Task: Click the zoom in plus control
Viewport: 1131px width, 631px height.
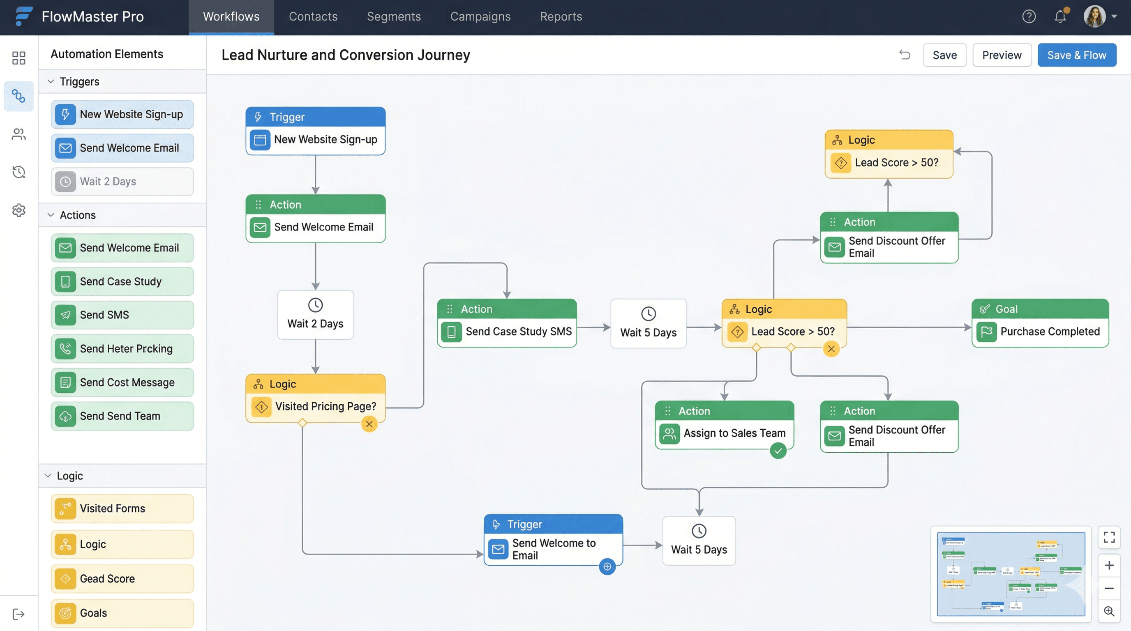Action: [x=1109, y=565]
